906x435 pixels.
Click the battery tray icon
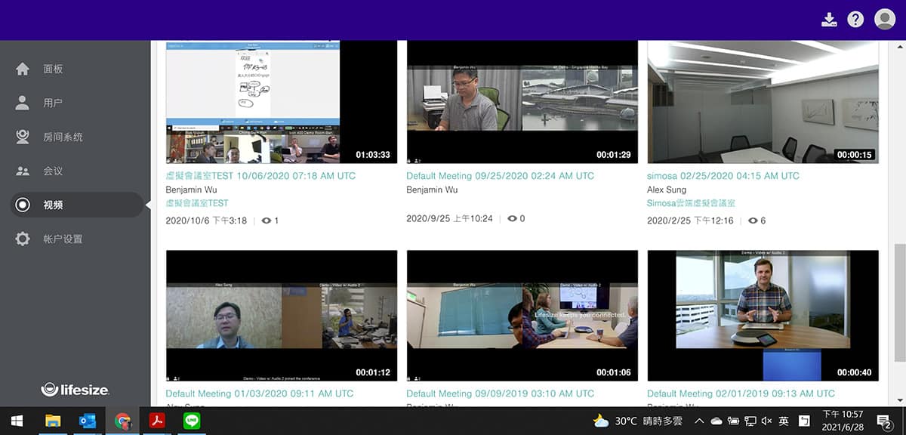[x=733, y=421]
